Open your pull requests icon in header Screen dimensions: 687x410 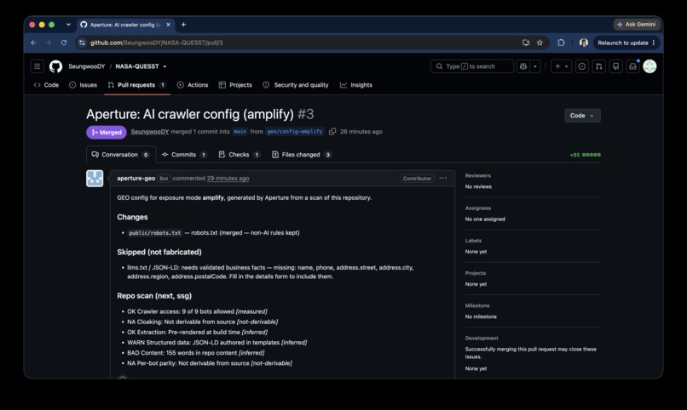tap(599, 66)
